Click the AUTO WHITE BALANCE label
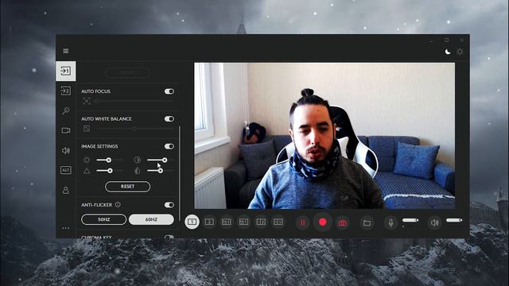Image resolution: width=509 pixels, height=286 pixels. click(x=107, y=119)
